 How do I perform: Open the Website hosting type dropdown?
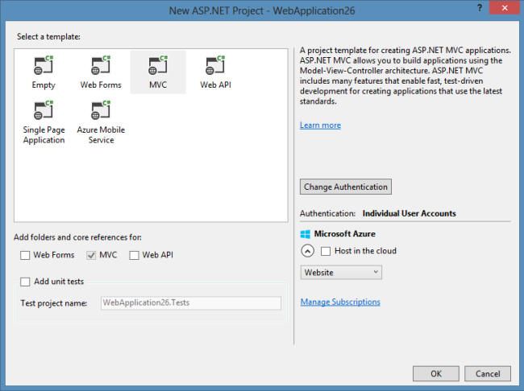[341, 273]
